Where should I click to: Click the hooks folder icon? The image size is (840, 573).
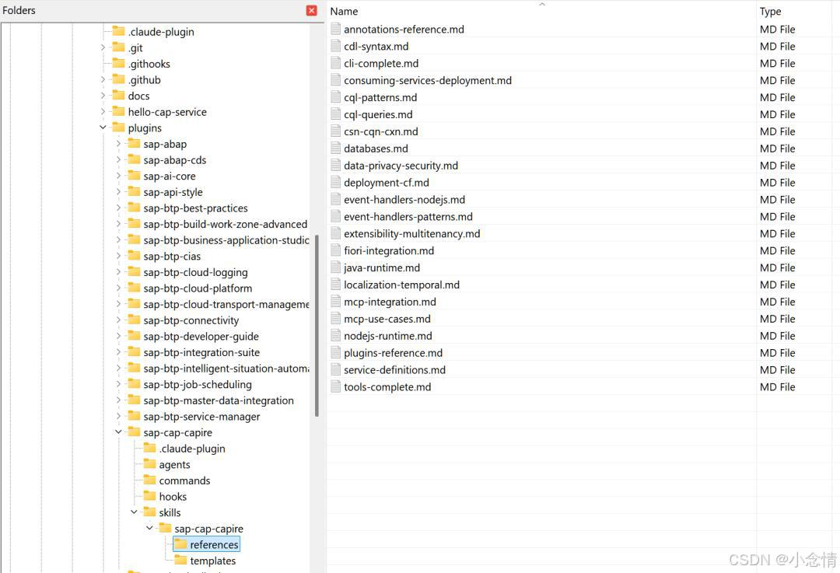coord(149,497)
